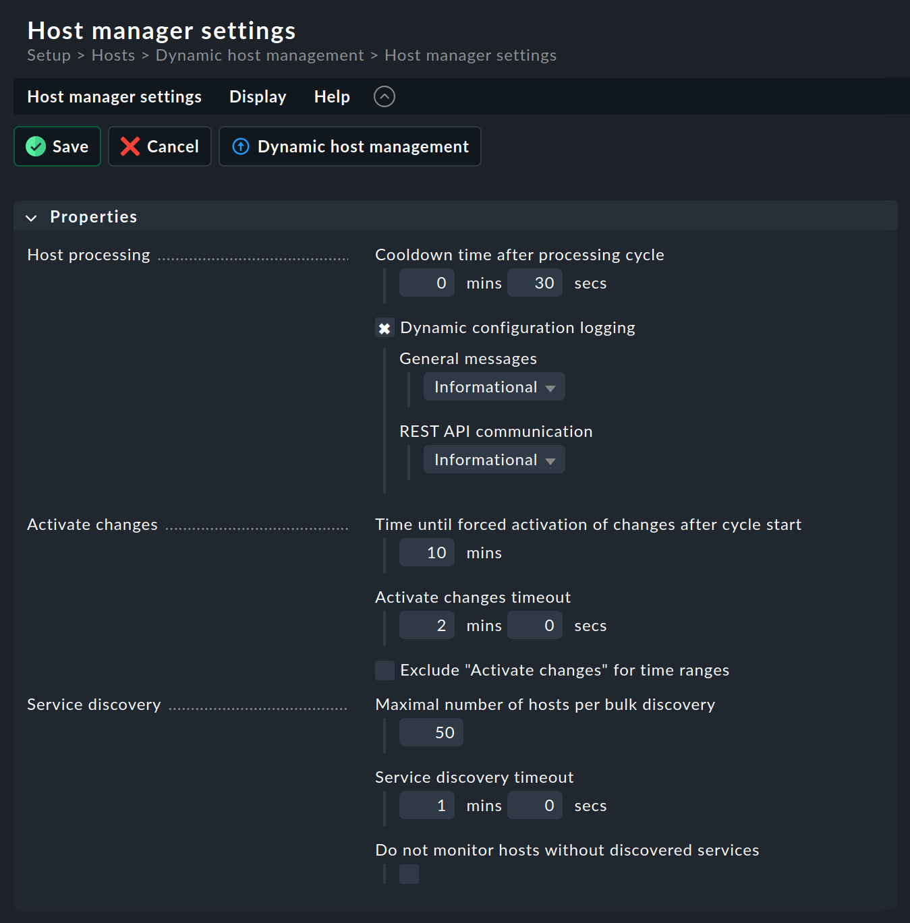Select the cooldown seconds input showing 30
Viewport: 910px width, 923px height.
(x=534, y=282)
